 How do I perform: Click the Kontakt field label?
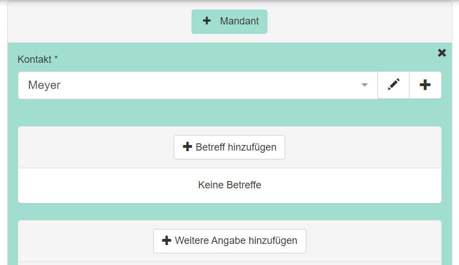[x=34, y=59]
